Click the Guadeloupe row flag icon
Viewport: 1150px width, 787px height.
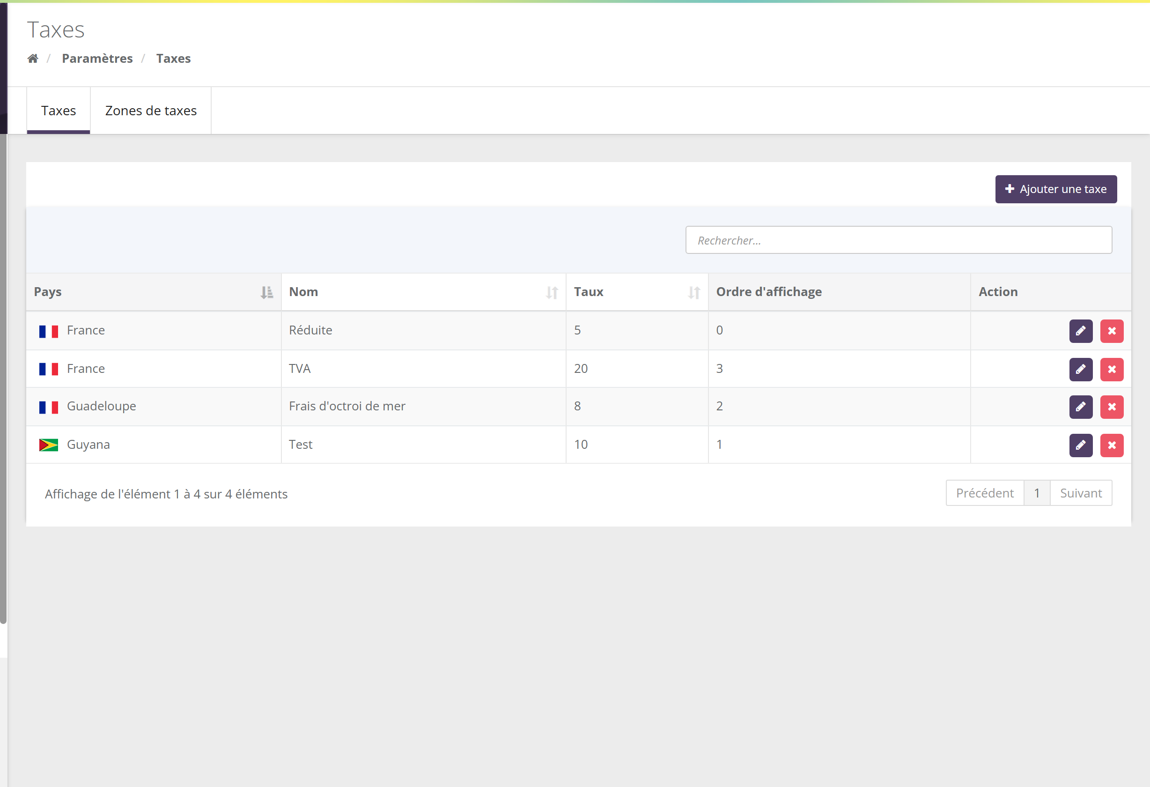pyautogui.click(x=49, y=407)
